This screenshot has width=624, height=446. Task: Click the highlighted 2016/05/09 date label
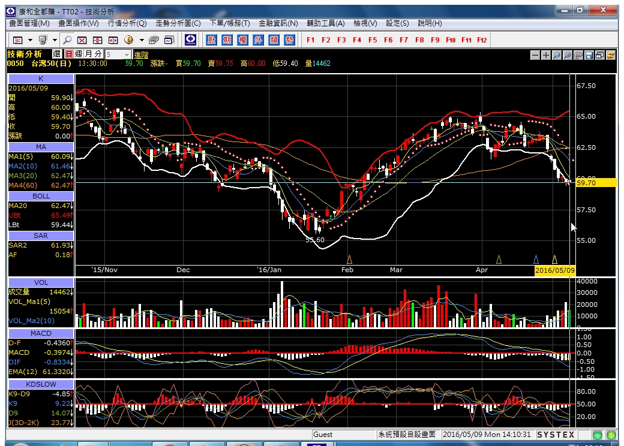coord(555,270)
